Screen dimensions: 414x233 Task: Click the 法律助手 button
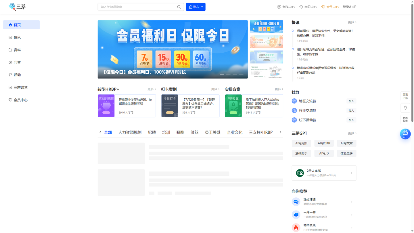point(301,153)
